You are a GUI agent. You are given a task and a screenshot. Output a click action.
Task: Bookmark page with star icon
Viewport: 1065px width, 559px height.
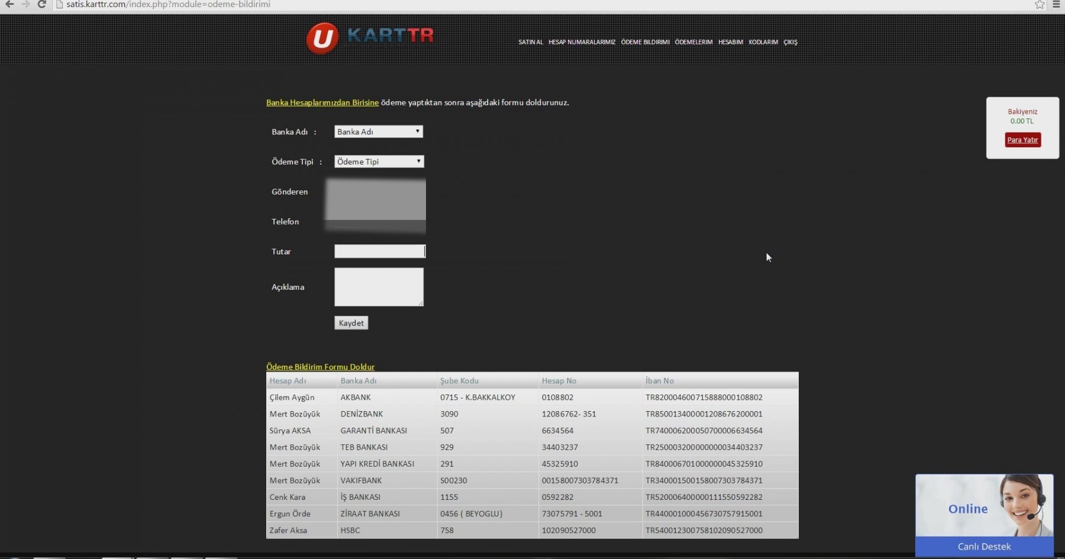[x=1040, y=4]
